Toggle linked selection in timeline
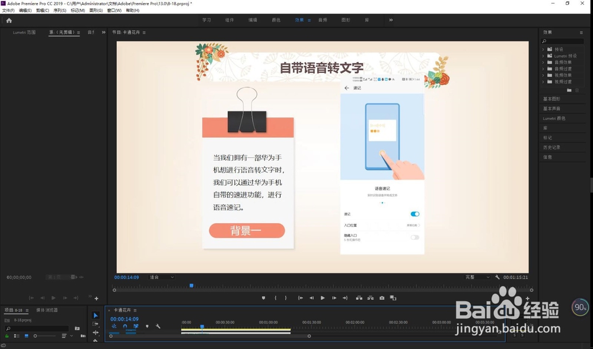The height and width of the screenshot is (349, 593). coord(136,326)
